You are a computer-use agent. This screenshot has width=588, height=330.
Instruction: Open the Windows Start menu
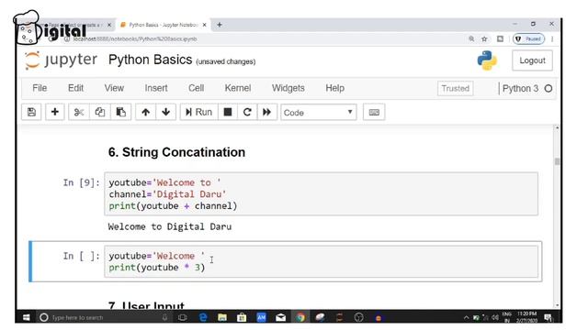tap(27, 318)
